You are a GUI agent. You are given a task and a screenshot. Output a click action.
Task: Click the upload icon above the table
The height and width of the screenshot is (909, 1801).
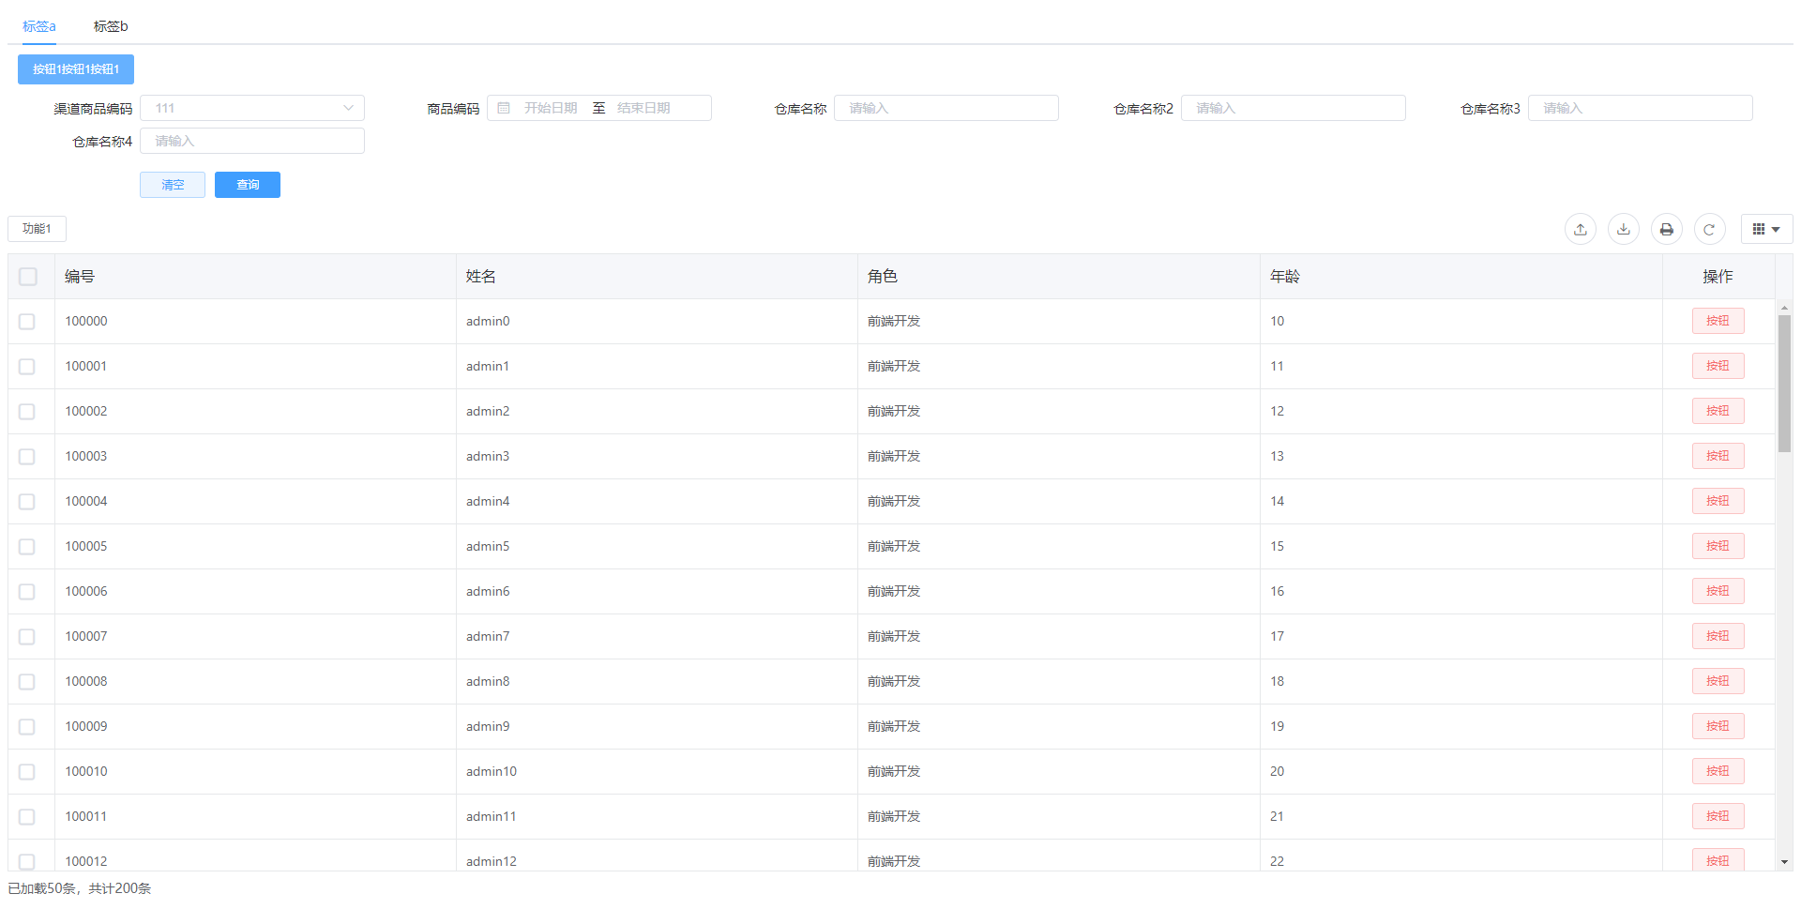(1581, 229)
